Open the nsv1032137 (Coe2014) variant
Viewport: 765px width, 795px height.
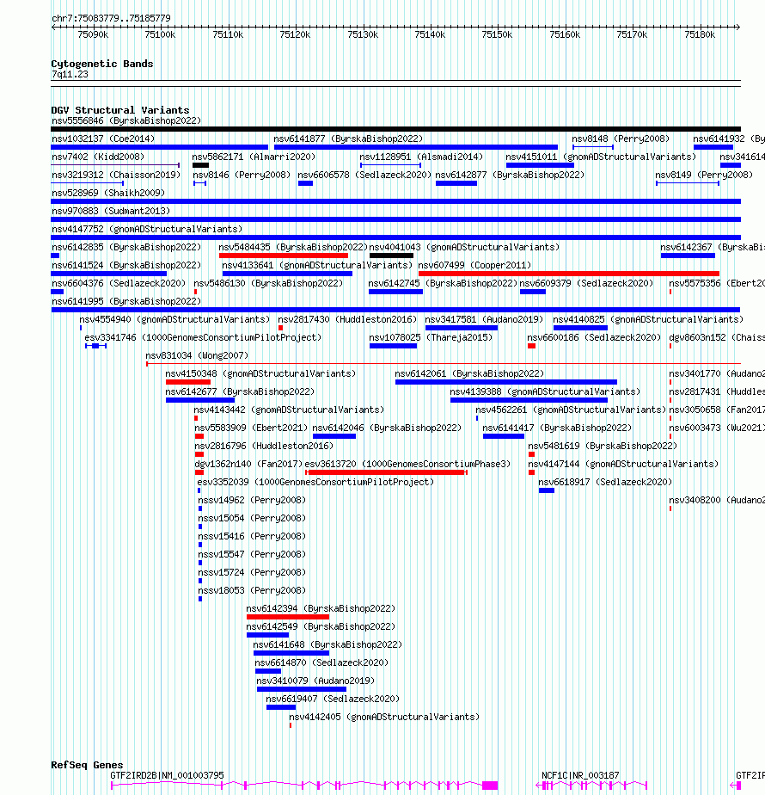[x=103, y=139]
